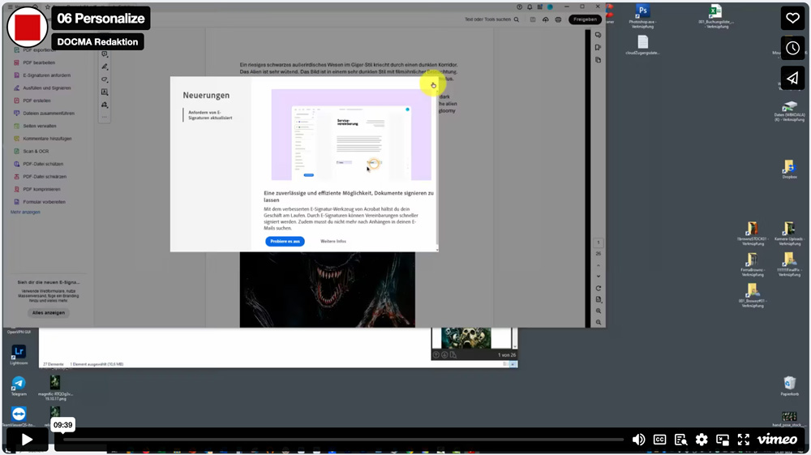Toggle picture-in-picture mode
Image resolution: width=811 pixels, height=455 pixels.
pos(723,440)
